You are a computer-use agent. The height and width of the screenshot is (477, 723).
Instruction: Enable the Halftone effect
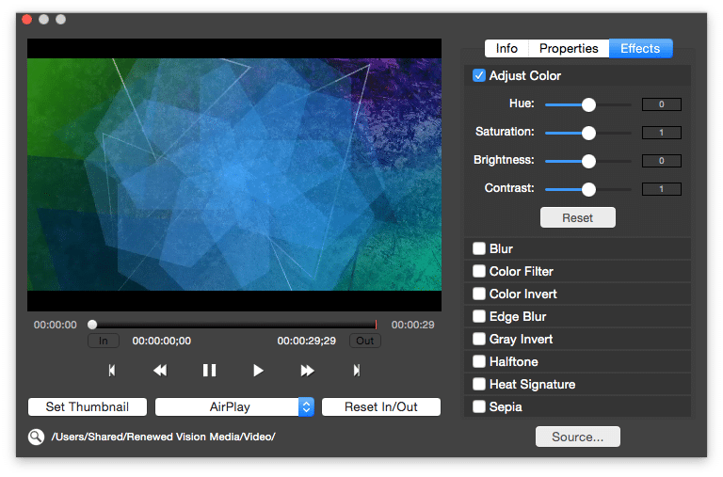[479, 361]
